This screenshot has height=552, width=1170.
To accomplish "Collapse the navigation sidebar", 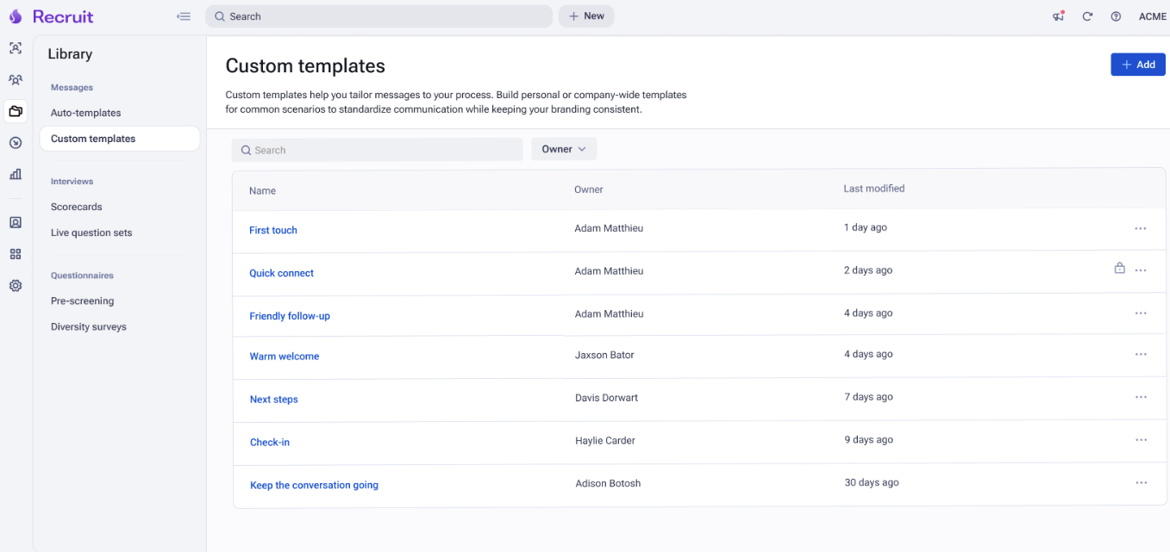I will [184, 16].
